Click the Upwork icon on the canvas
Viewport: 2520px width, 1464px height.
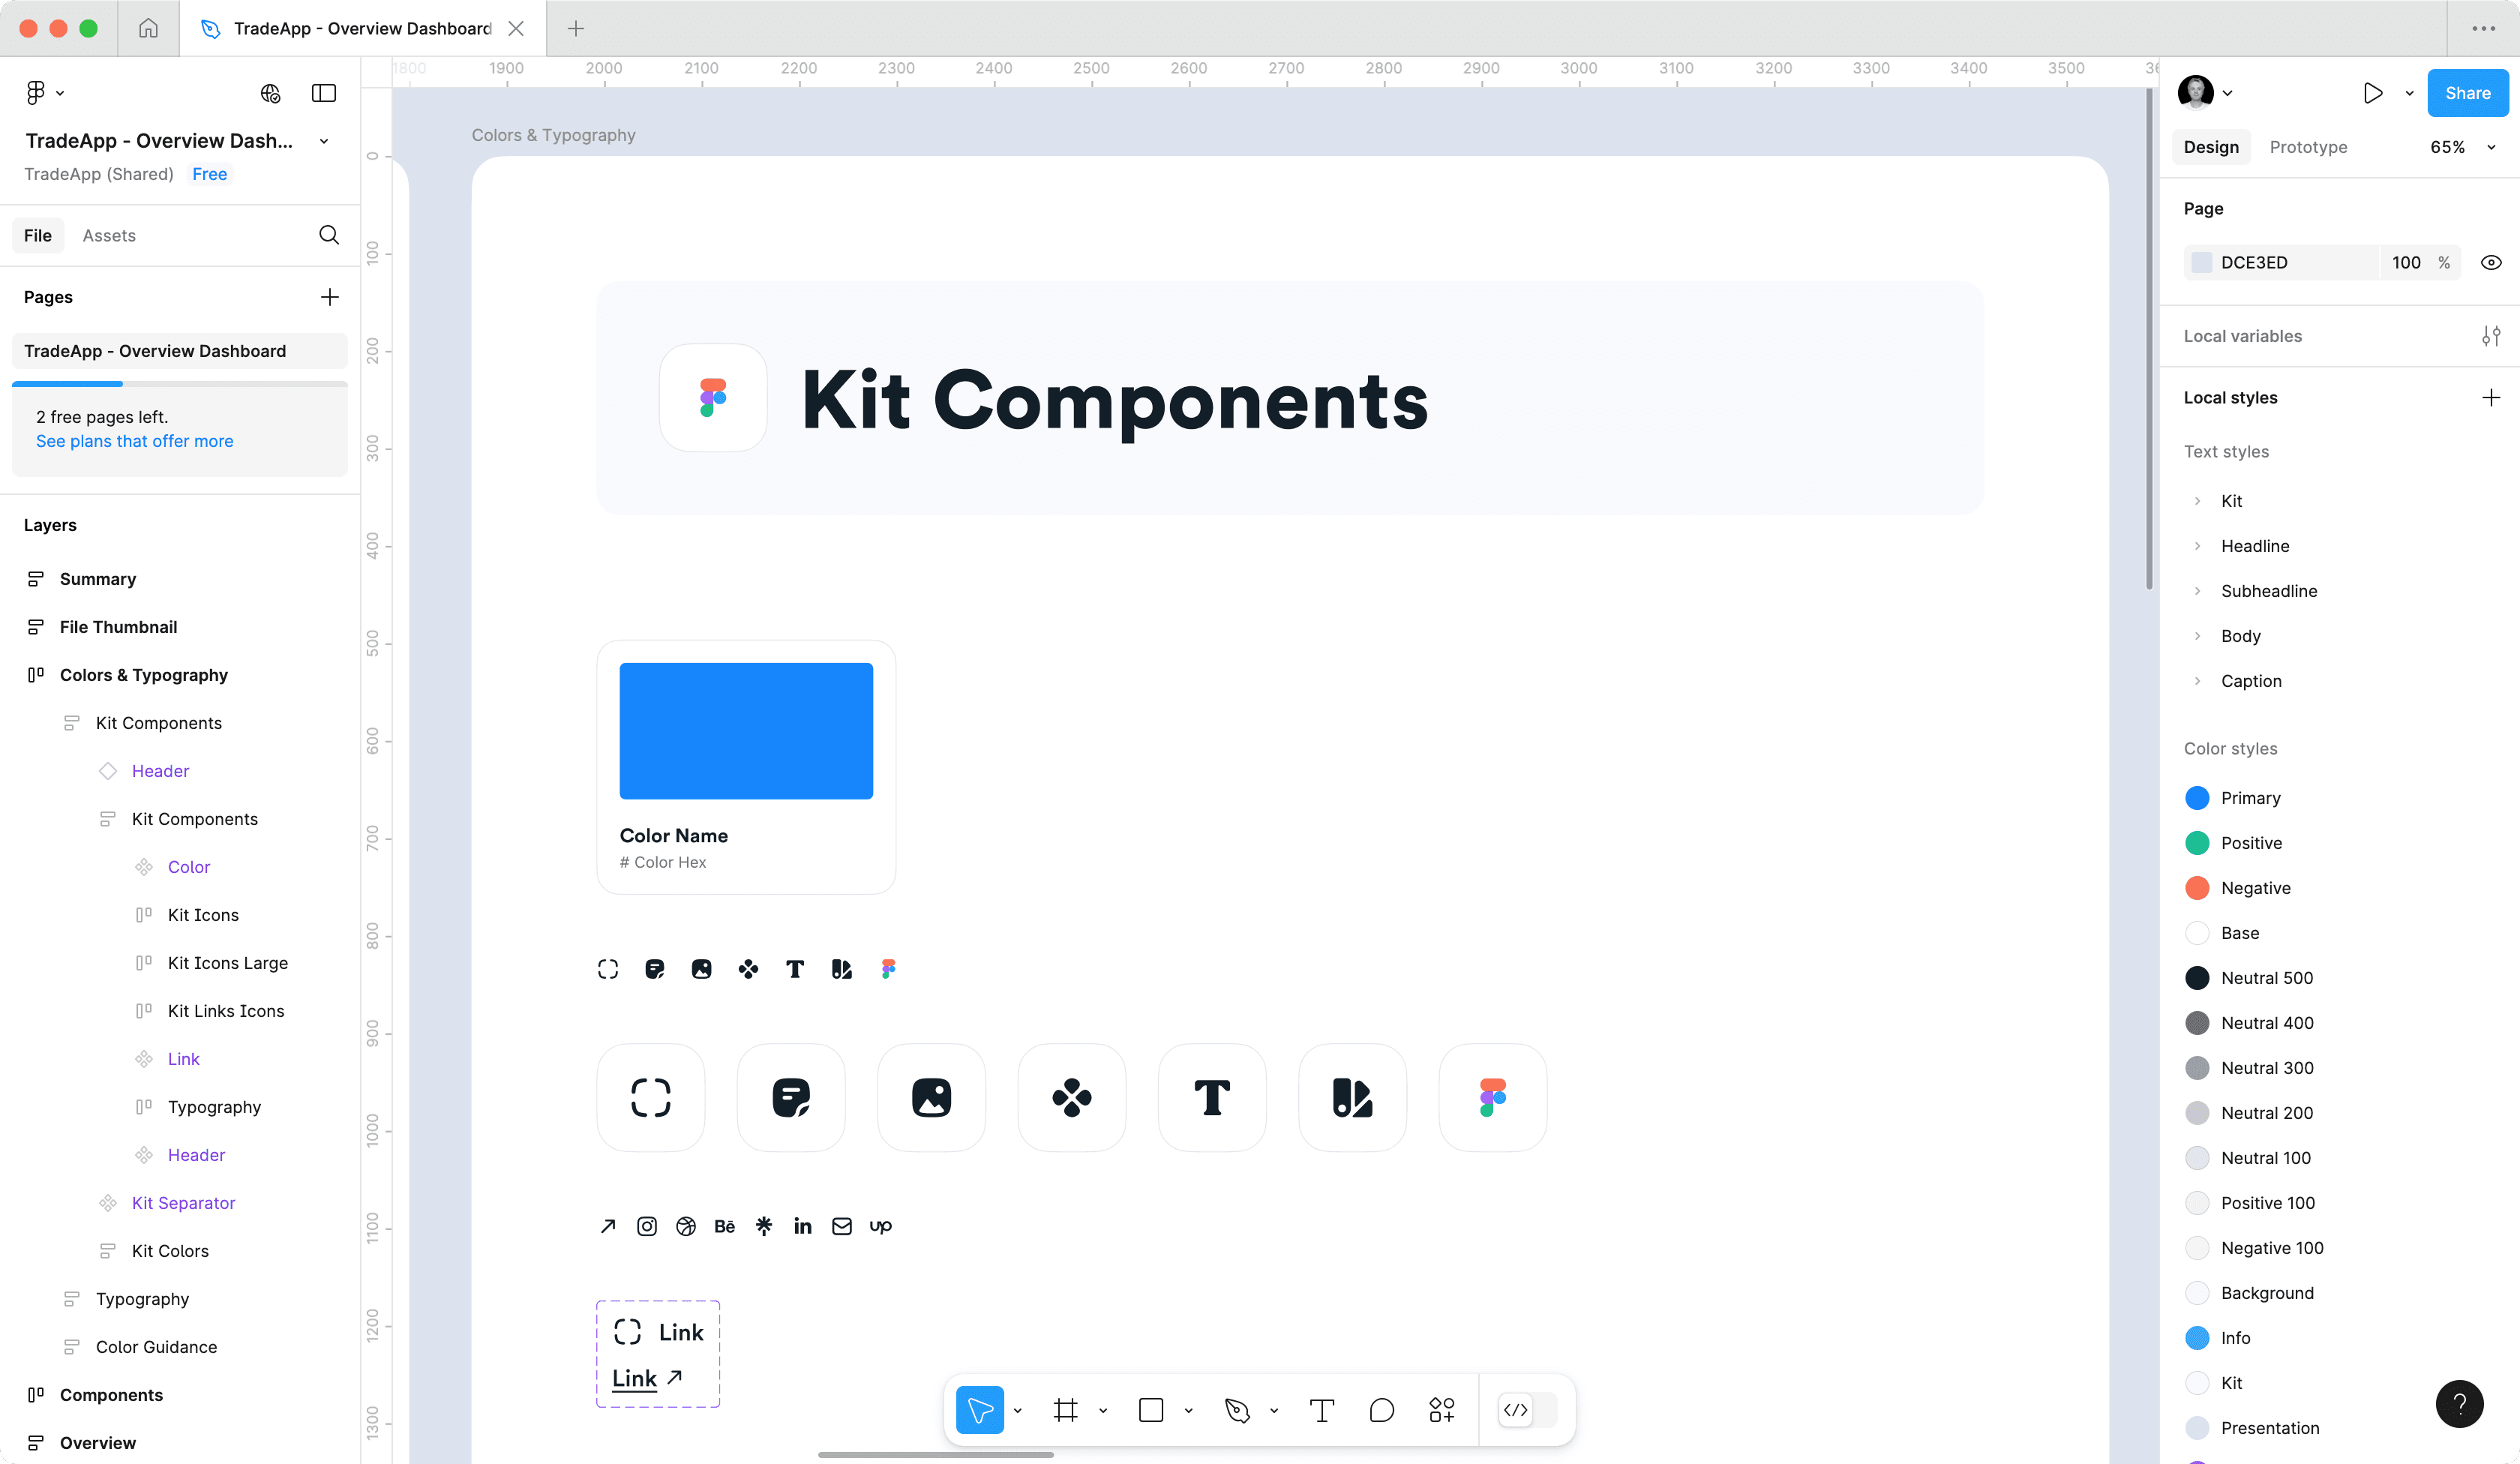tap(881, 1226)
